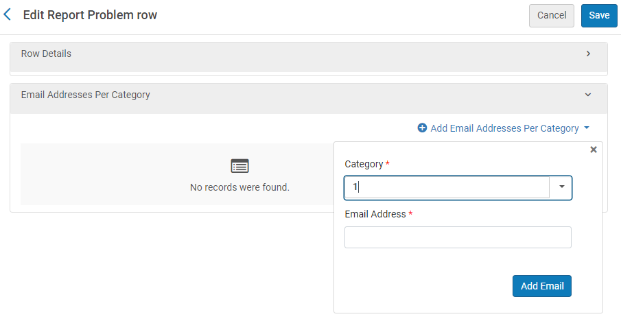The image size is (621, 321).
Task: Click the Email Address field label
Action: pyautogui.click(x=375, y=214)
